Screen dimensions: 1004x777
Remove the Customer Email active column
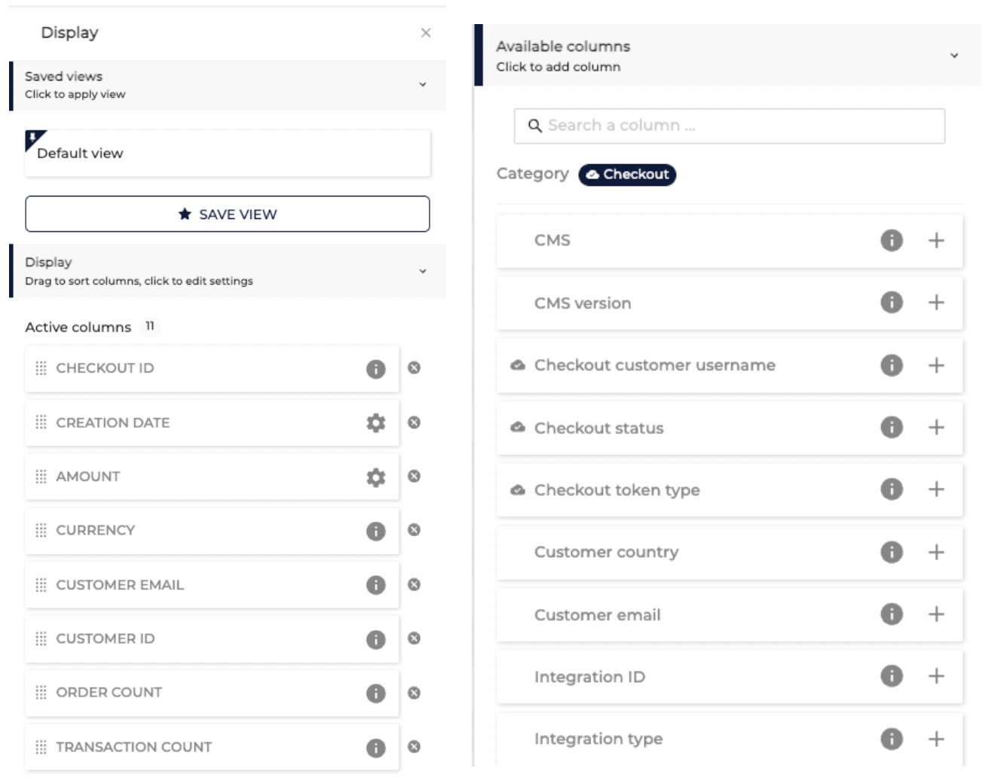tap(414, 585)
